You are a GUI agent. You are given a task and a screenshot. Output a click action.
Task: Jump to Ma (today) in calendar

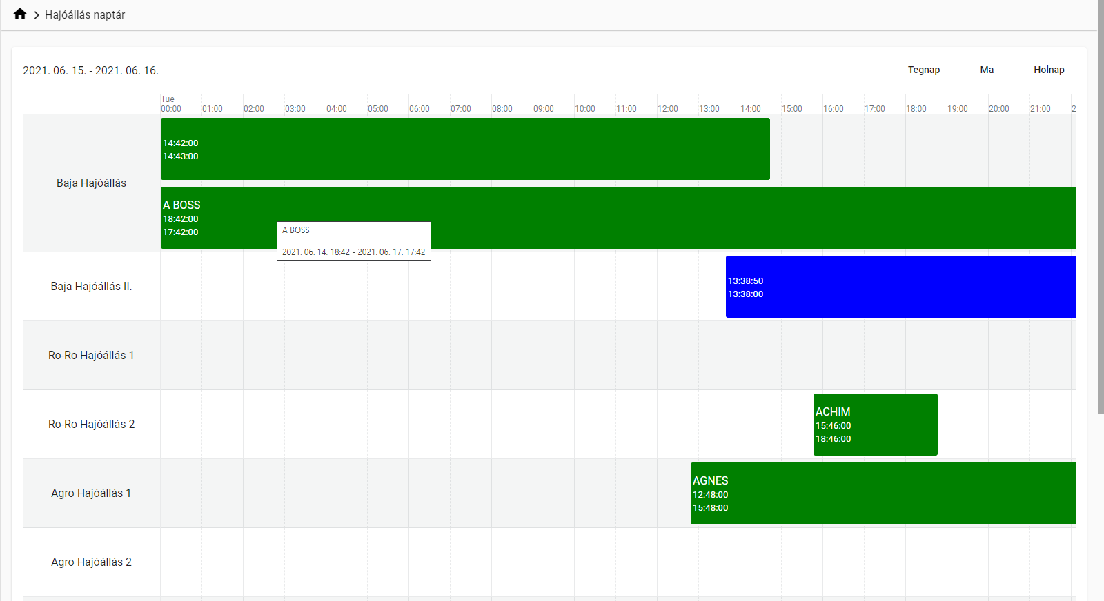(x=987, y=70)
